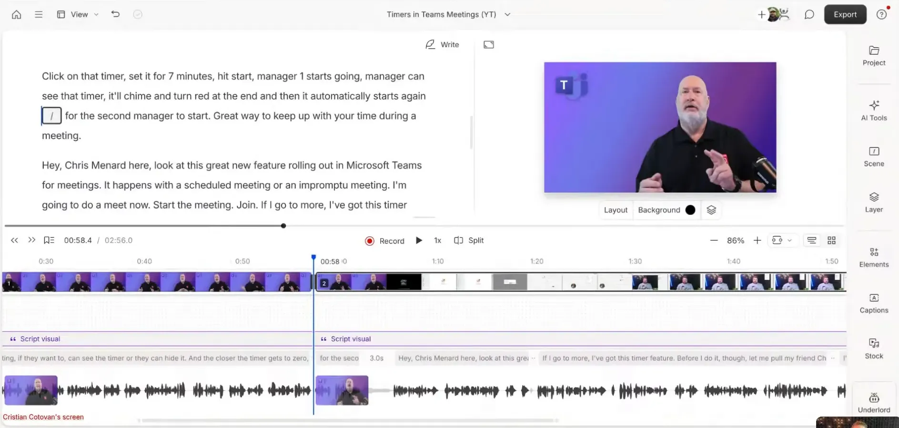899x428 pixels.
Task: Open the comments speech bubble
Action: click(x=809, y=14)
